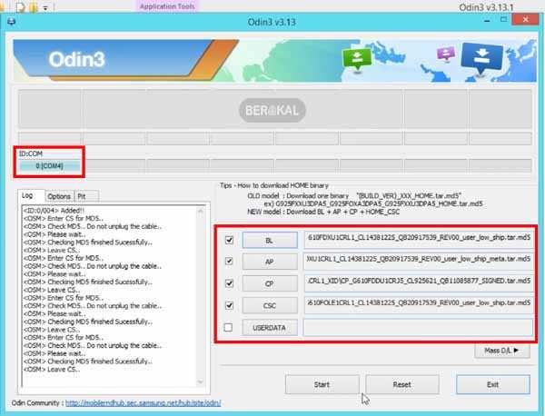Uncheck the BL file checkbox
Screen dimensions: 545x416
coord(228,241)
